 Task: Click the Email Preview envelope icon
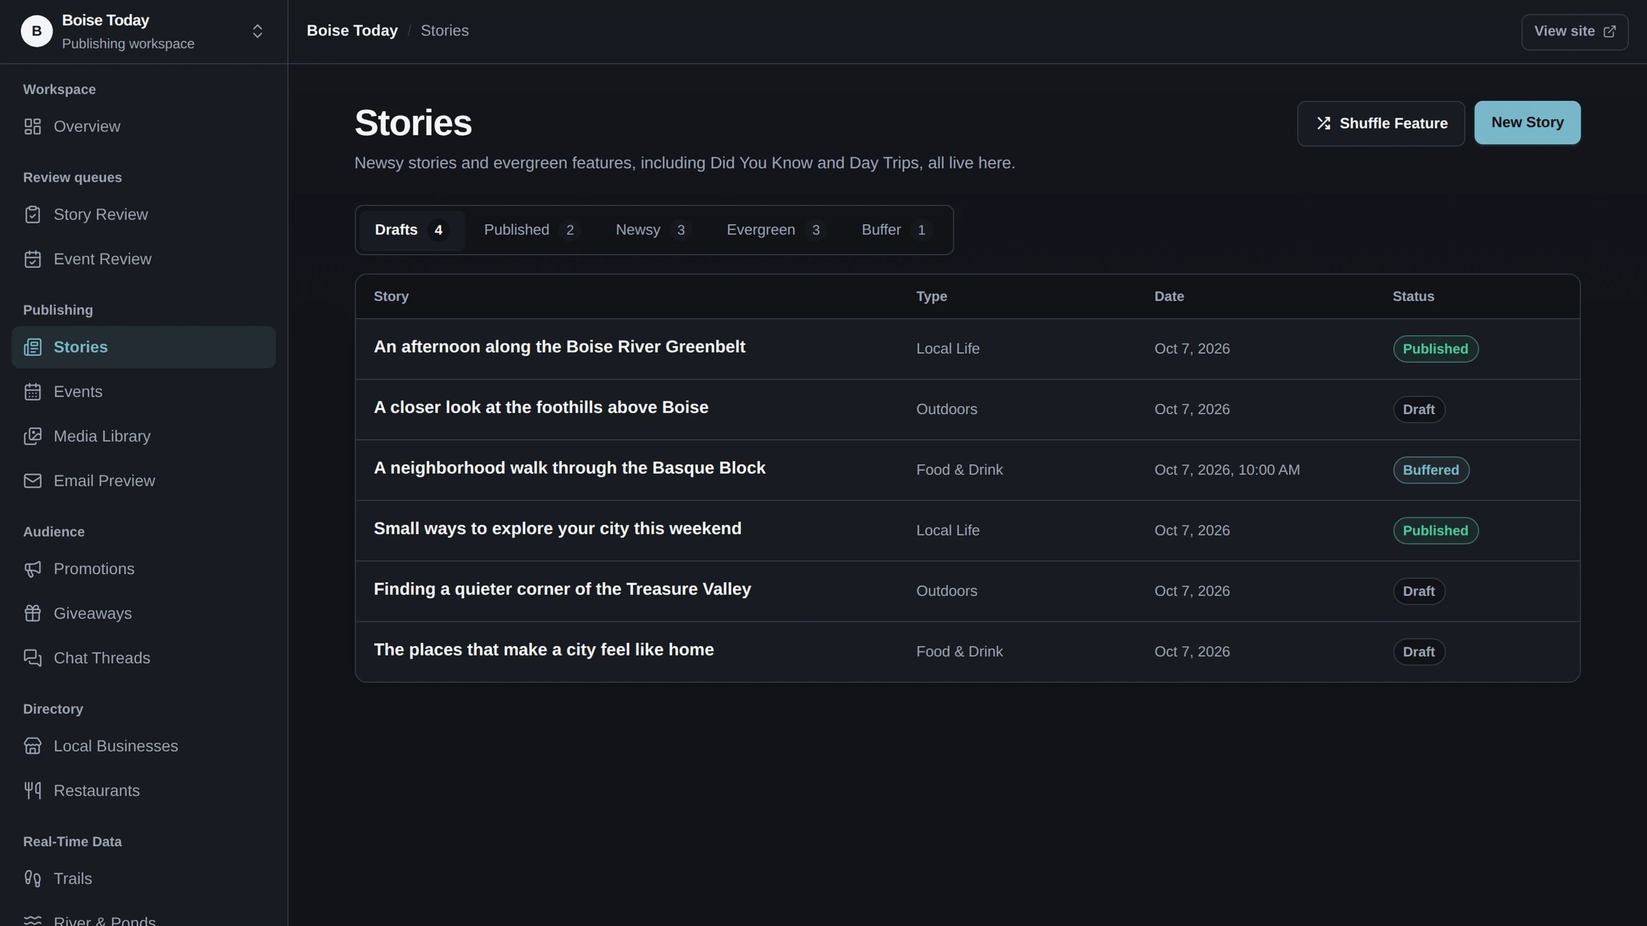tap(32, 480)
